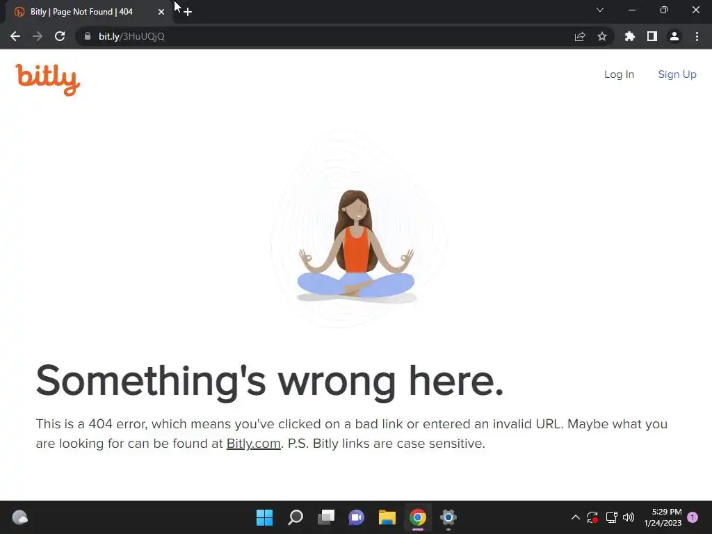Screen dimensions: 712x534
Task: Click the Sign Up link
Action: [677, 74]
